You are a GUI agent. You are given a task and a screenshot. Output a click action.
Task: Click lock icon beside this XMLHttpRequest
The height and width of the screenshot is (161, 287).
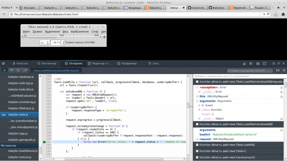click(281, 96)
